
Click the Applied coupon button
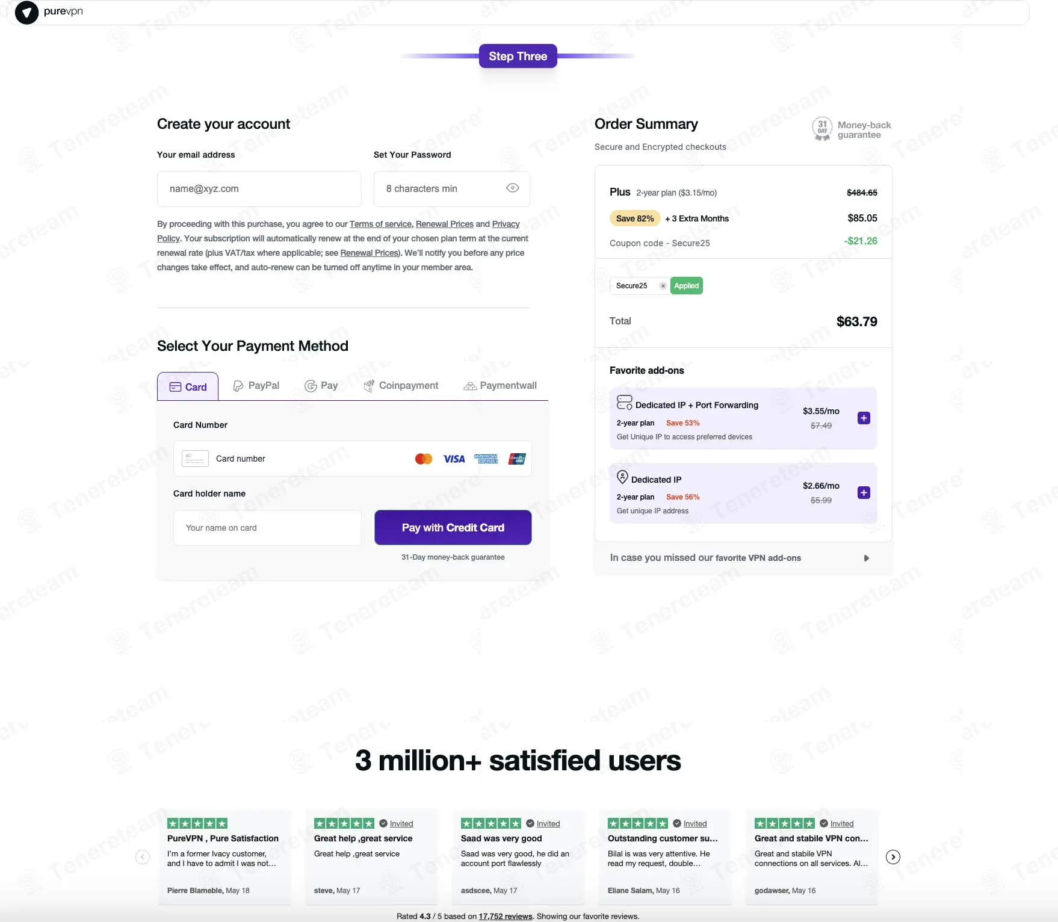[687, 286]
